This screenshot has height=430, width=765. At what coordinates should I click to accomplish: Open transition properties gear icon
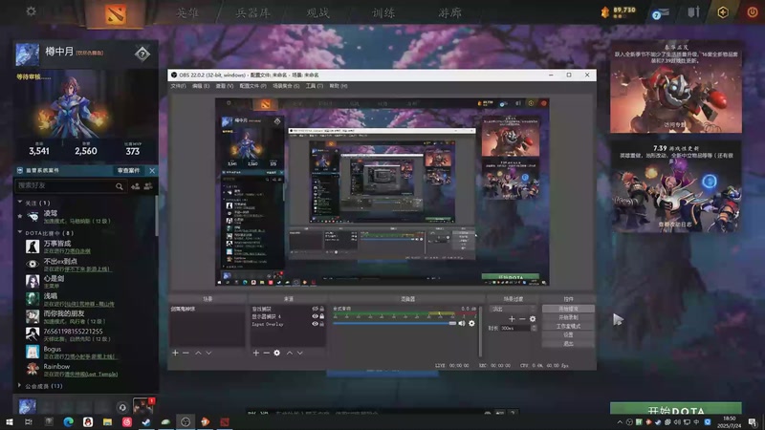coord(533,319)
